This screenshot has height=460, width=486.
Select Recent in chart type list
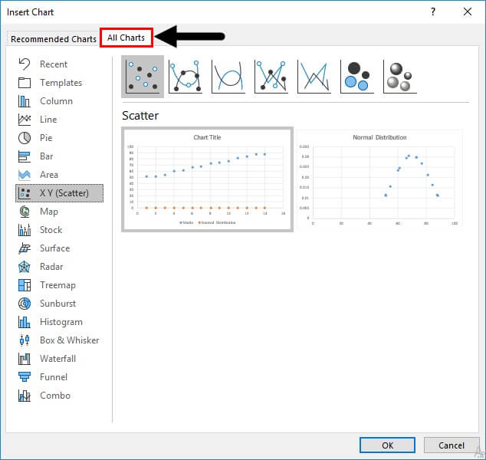(x=54, y=64)
